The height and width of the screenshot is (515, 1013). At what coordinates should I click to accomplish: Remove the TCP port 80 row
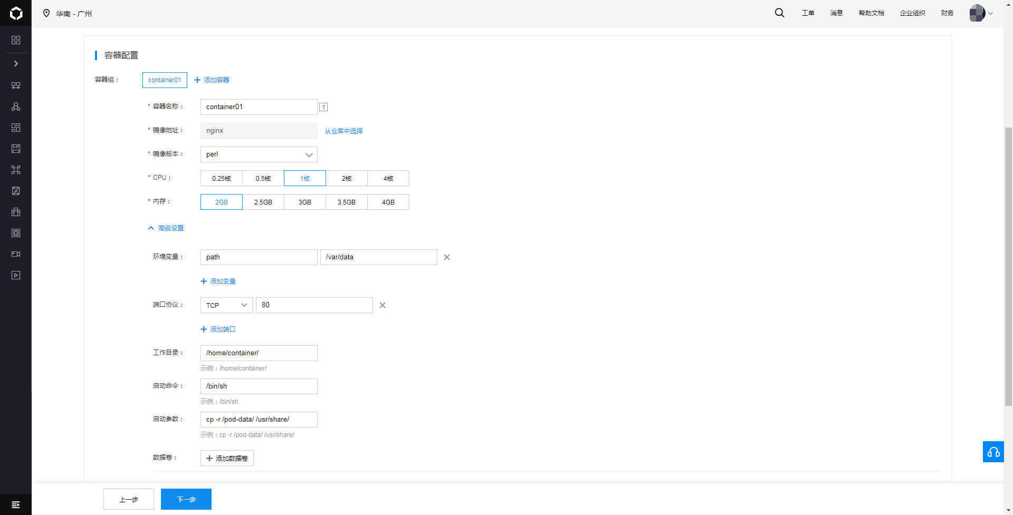[x=383, y=305]
